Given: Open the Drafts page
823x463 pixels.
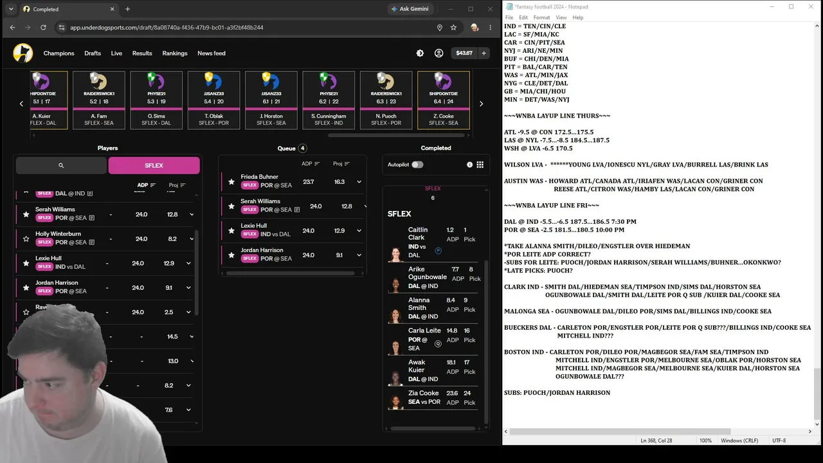Looking at the screenshot, I should tap(93, 53).
